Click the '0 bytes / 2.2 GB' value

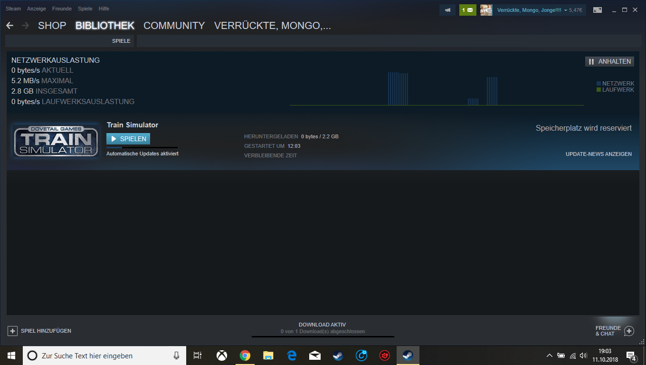[x=320, y=136]
